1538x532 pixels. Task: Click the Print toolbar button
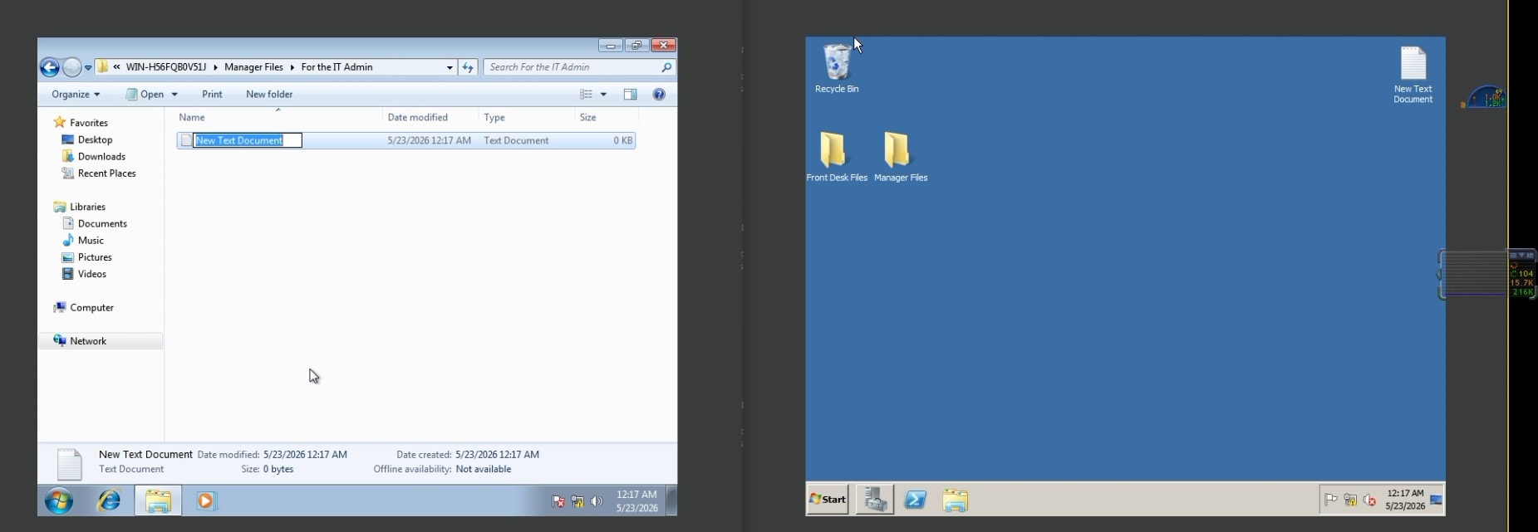(212, 95)
